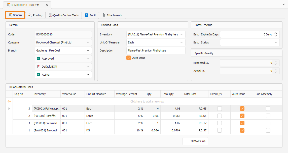The image size is (288, 153).
Task: Decrease Batch Expire In Days value
Action: [x=276, y=35]
